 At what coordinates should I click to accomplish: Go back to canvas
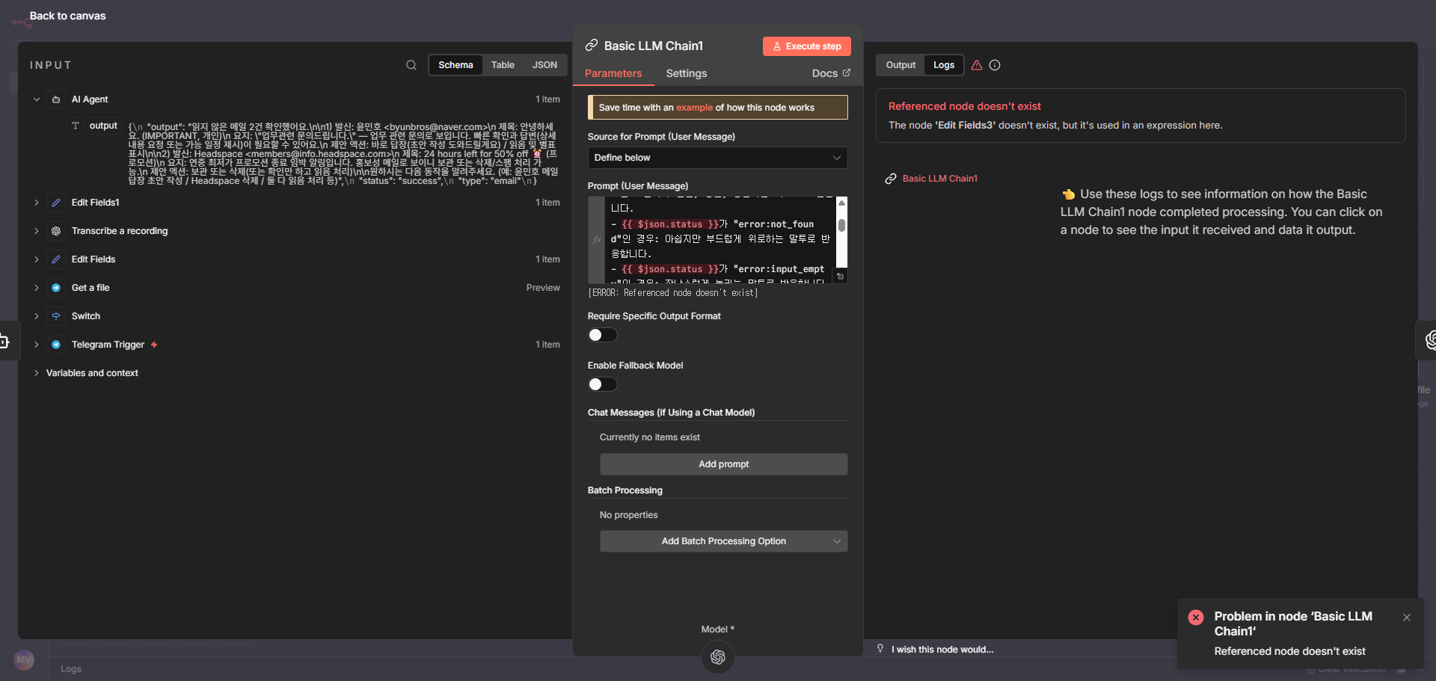pos(67,16)
